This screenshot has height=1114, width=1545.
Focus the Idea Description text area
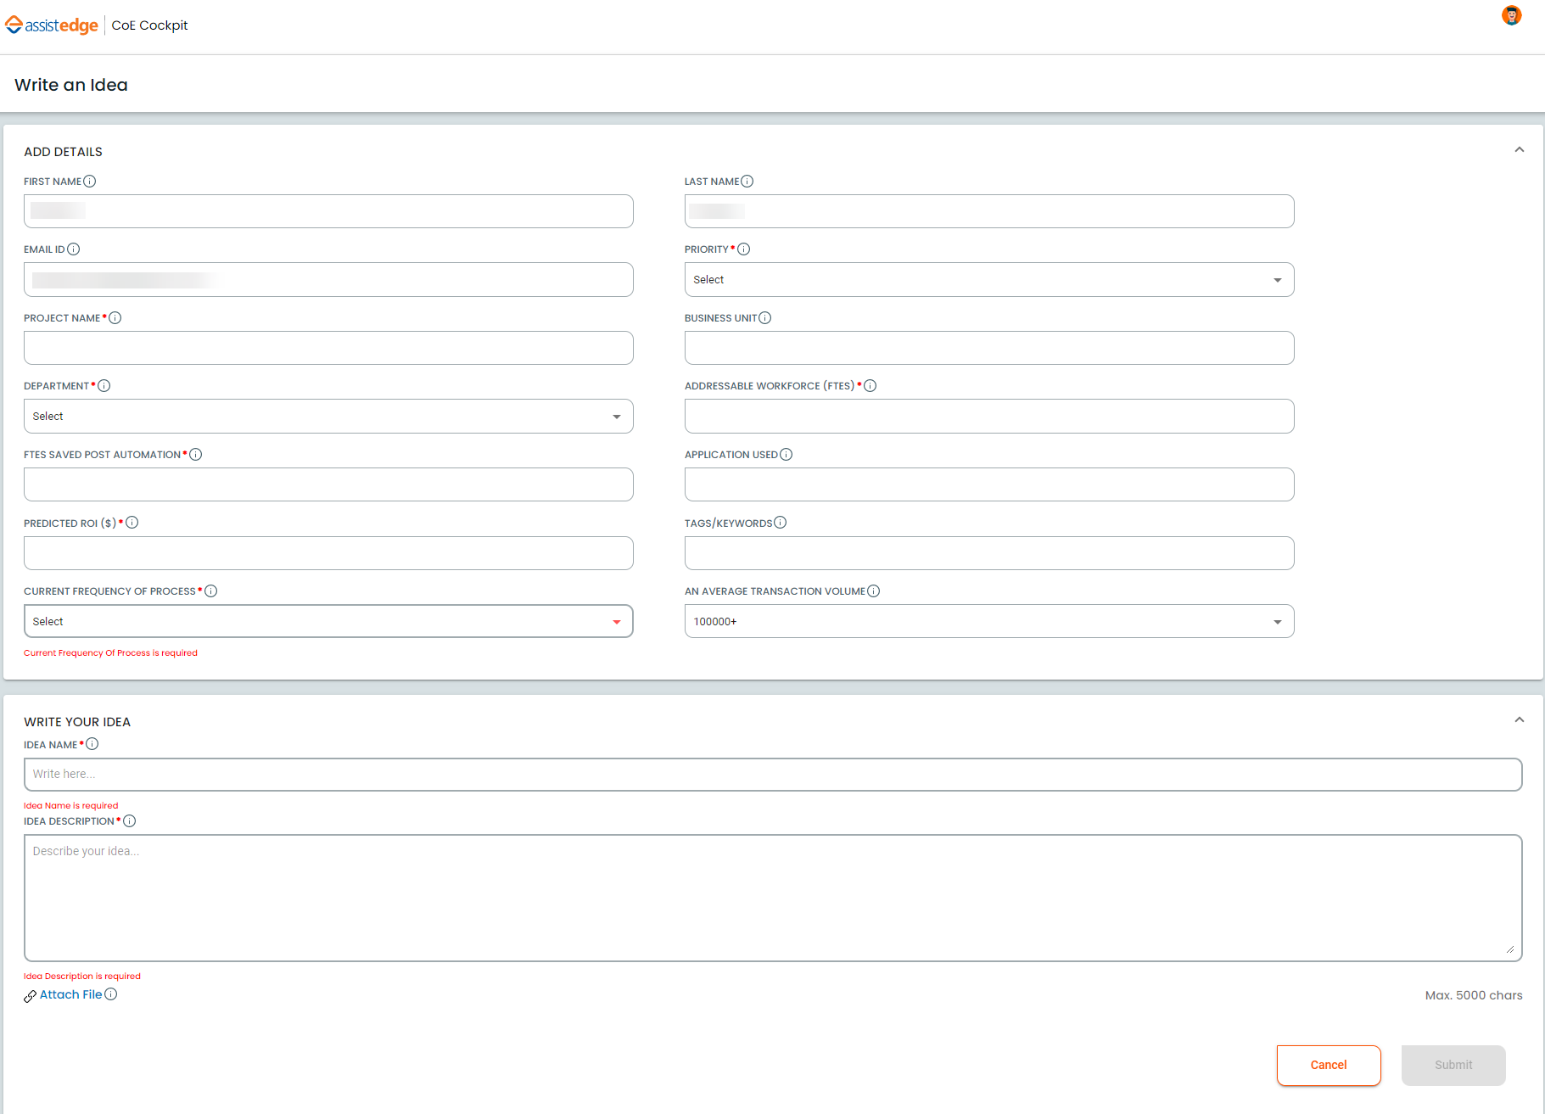(773, 898)
